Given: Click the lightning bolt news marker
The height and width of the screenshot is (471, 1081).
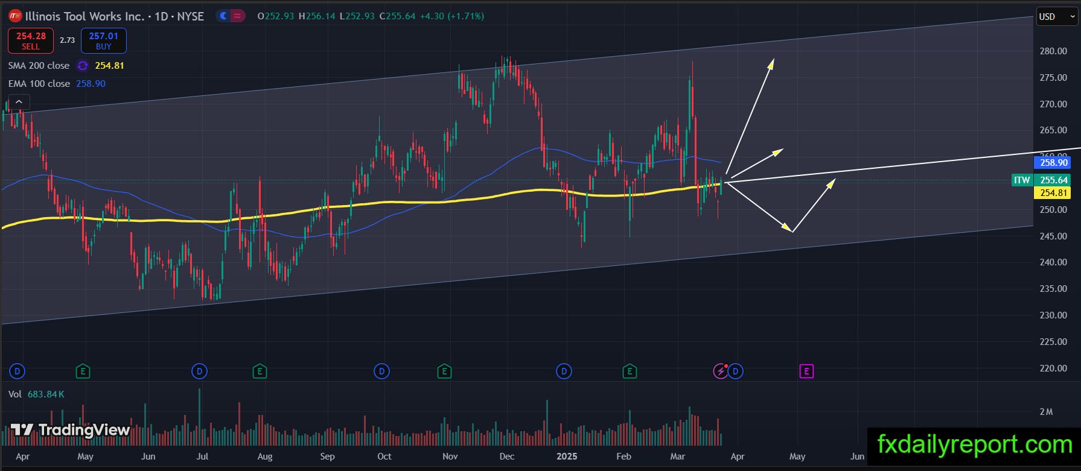Looking at the screenshot, I should [x=721, y=371].
